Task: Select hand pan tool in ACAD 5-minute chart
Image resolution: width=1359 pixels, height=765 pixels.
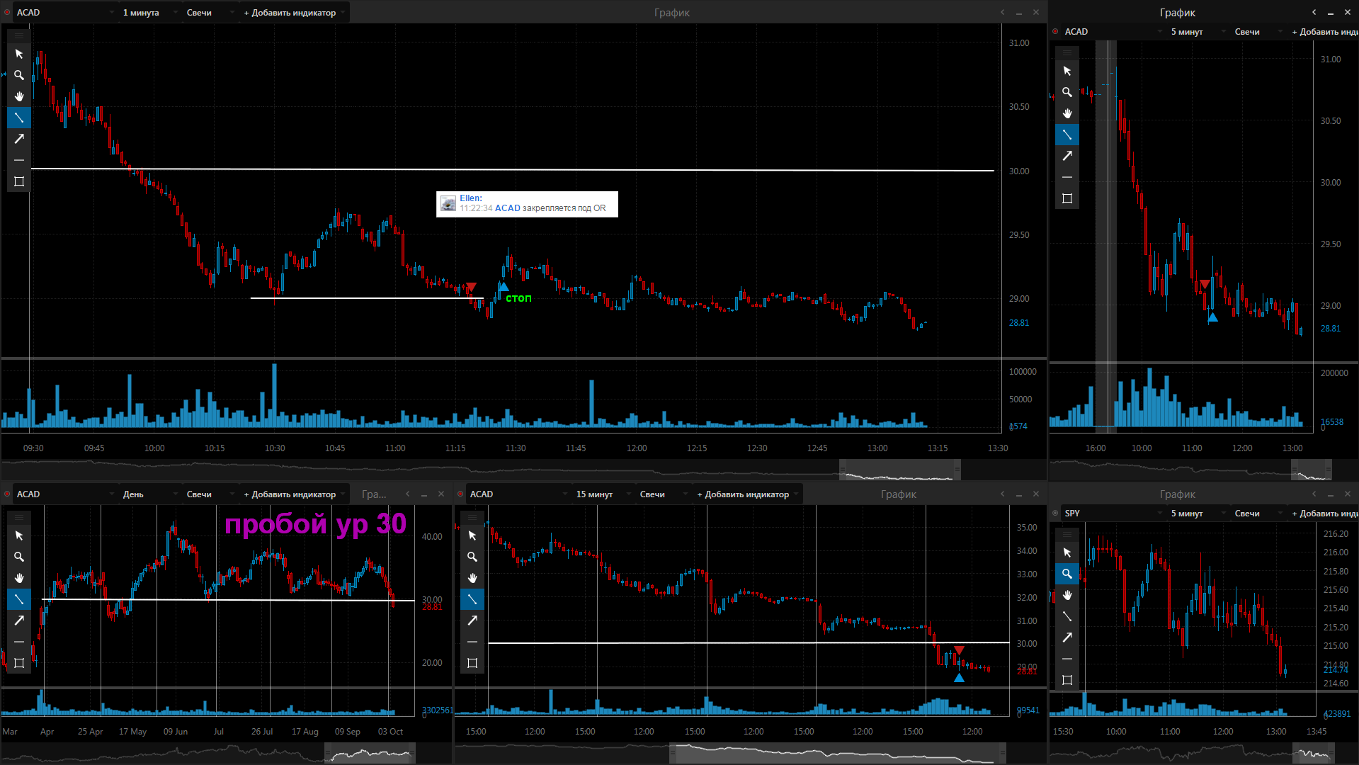Action: click(x=1067, y=113)
